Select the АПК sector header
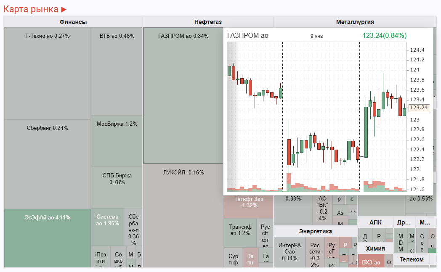 click(375, 222)
